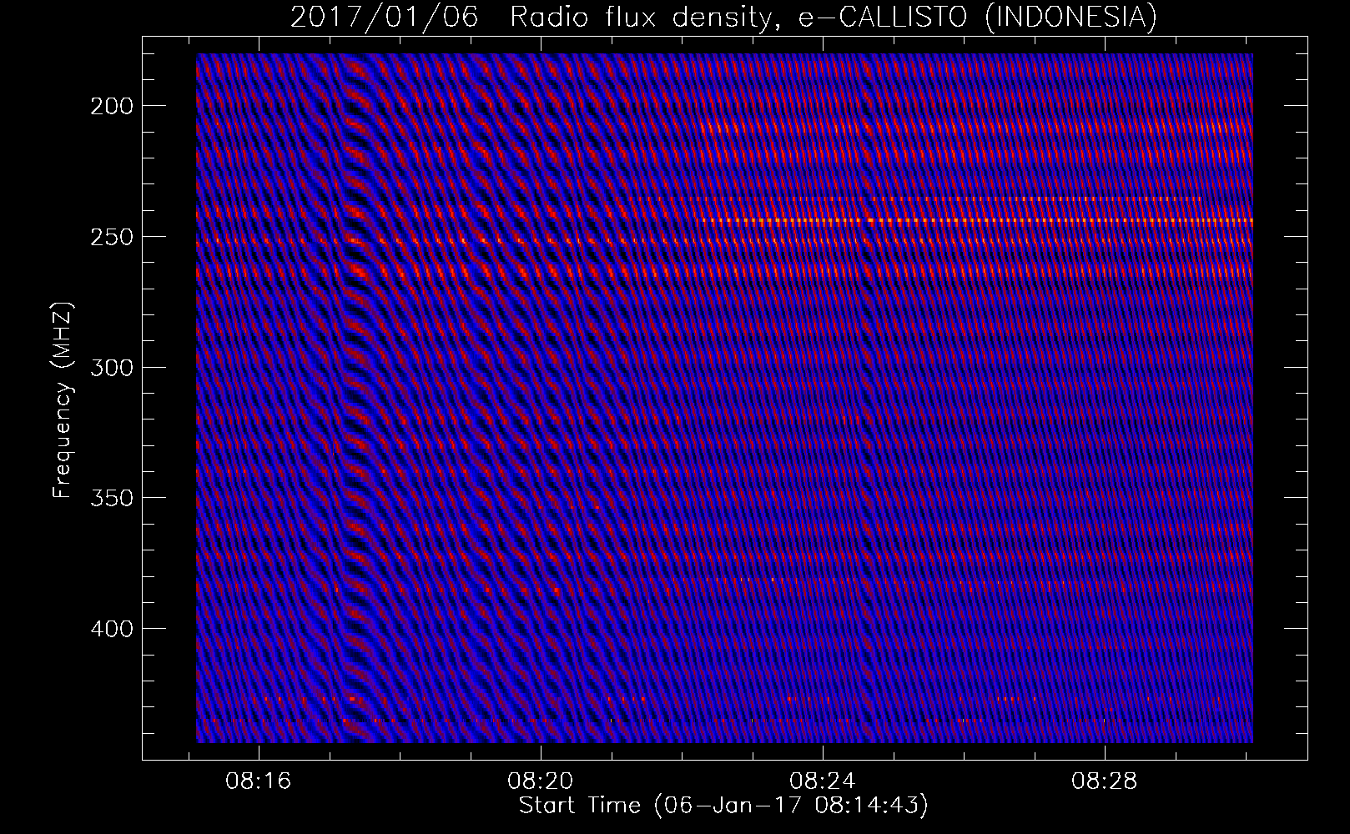This screenshot has height=834, width=1350.
Task: Click the 08:20 time tick label
Action: pyautogui.click(x=541, y=781)
